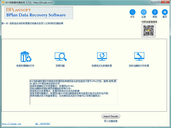The image size is (171, 128).
Task: Click the 快速格式化数据恢复 text label
Action: pos(102,66)
